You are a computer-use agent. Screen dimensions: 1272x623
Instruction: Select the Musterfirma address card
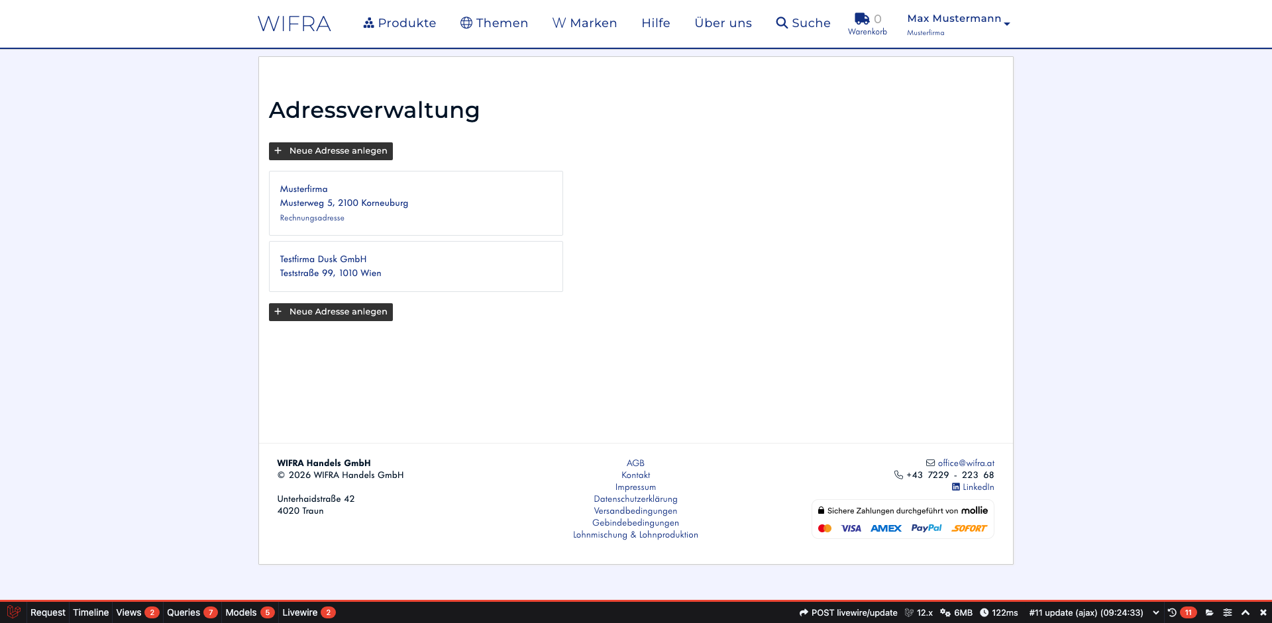[415, 203]
